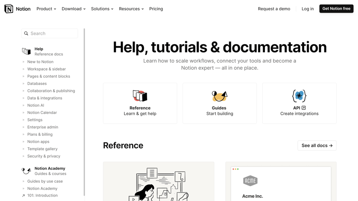Image resolution: width=358 pixels, height=201 pixels.
Task: Expand the Security & privacy arrow
Action: tap(23, 156)
